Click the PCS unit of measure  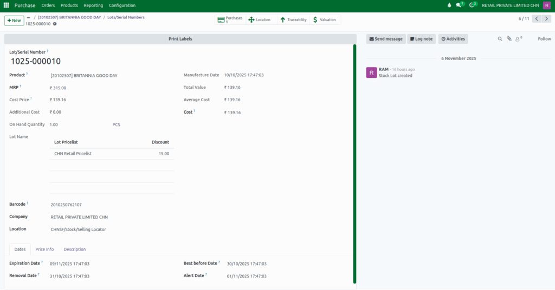[x=117, y=124]
